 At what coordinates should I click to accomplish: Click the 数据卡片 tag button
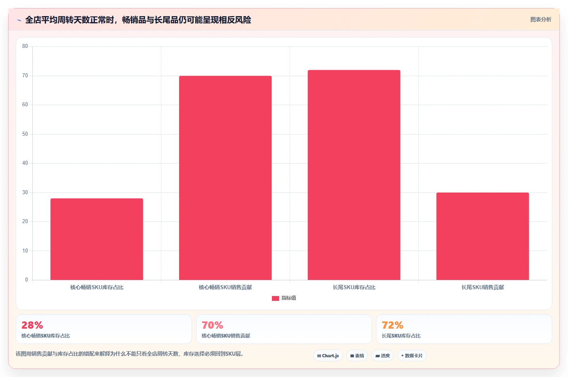pyautogui.click(x=412, y=356)
